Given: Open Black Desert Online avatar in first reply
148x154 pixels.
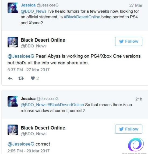Looking at the screenshot, I should coord(13,42).
